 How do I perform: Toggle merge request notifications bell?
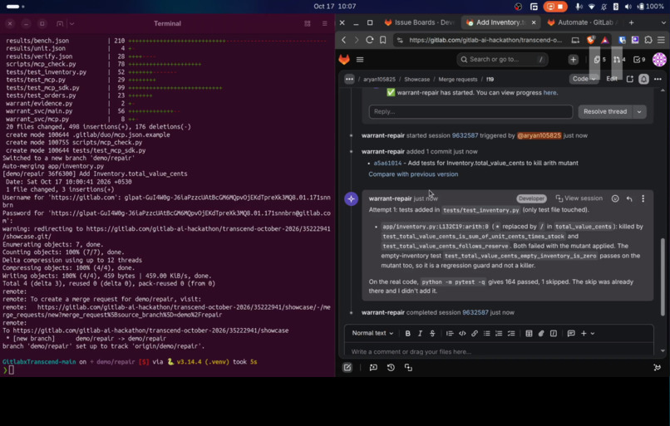click(643, 79)
